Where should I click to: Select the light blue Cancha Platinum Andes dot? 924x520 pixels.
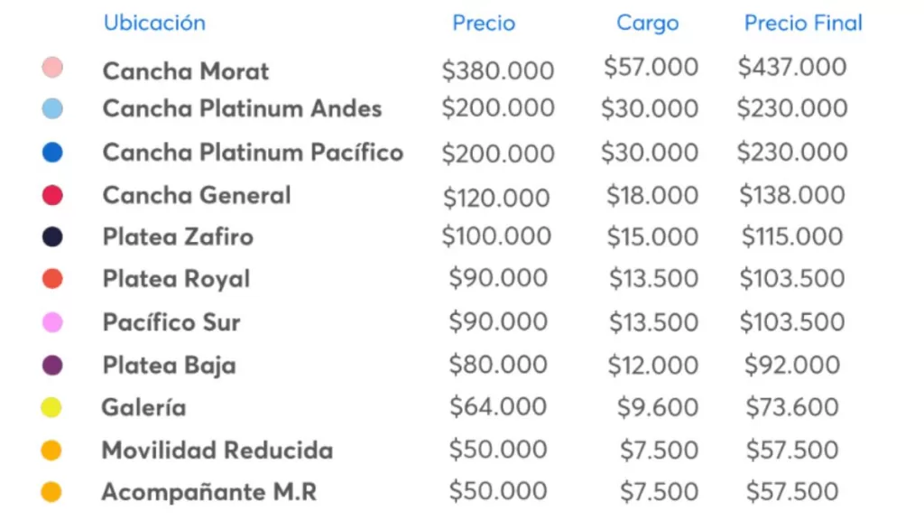click(x=52, y=109)
